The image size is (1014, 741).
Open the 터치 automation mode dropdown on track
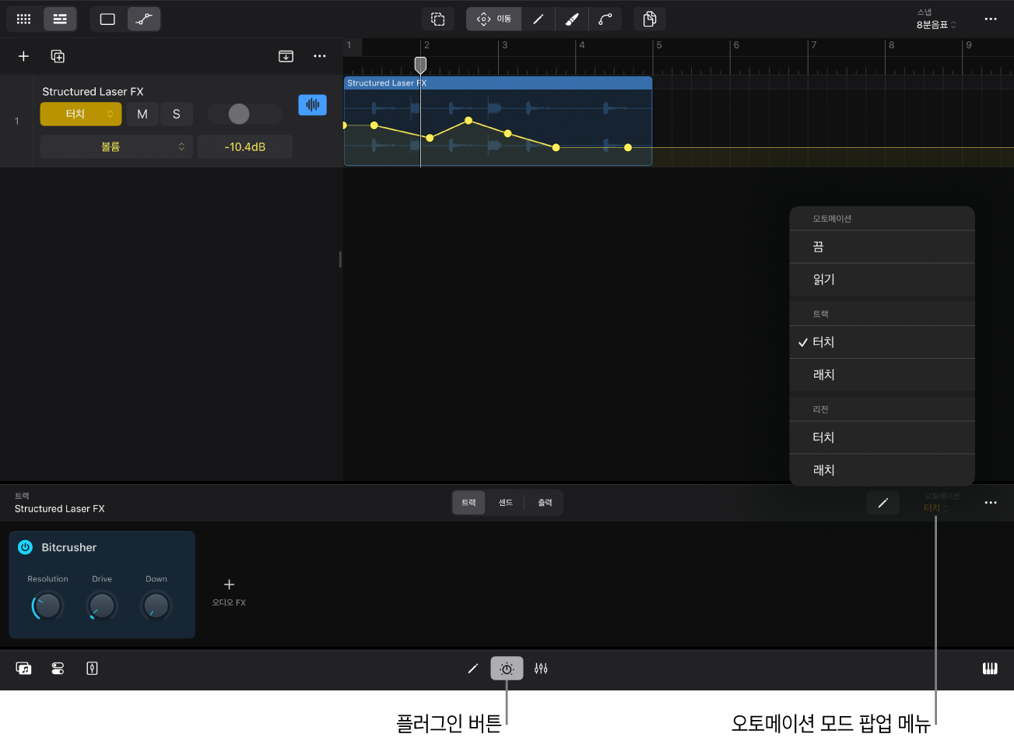pyautogui.click(x=81, y=114)
